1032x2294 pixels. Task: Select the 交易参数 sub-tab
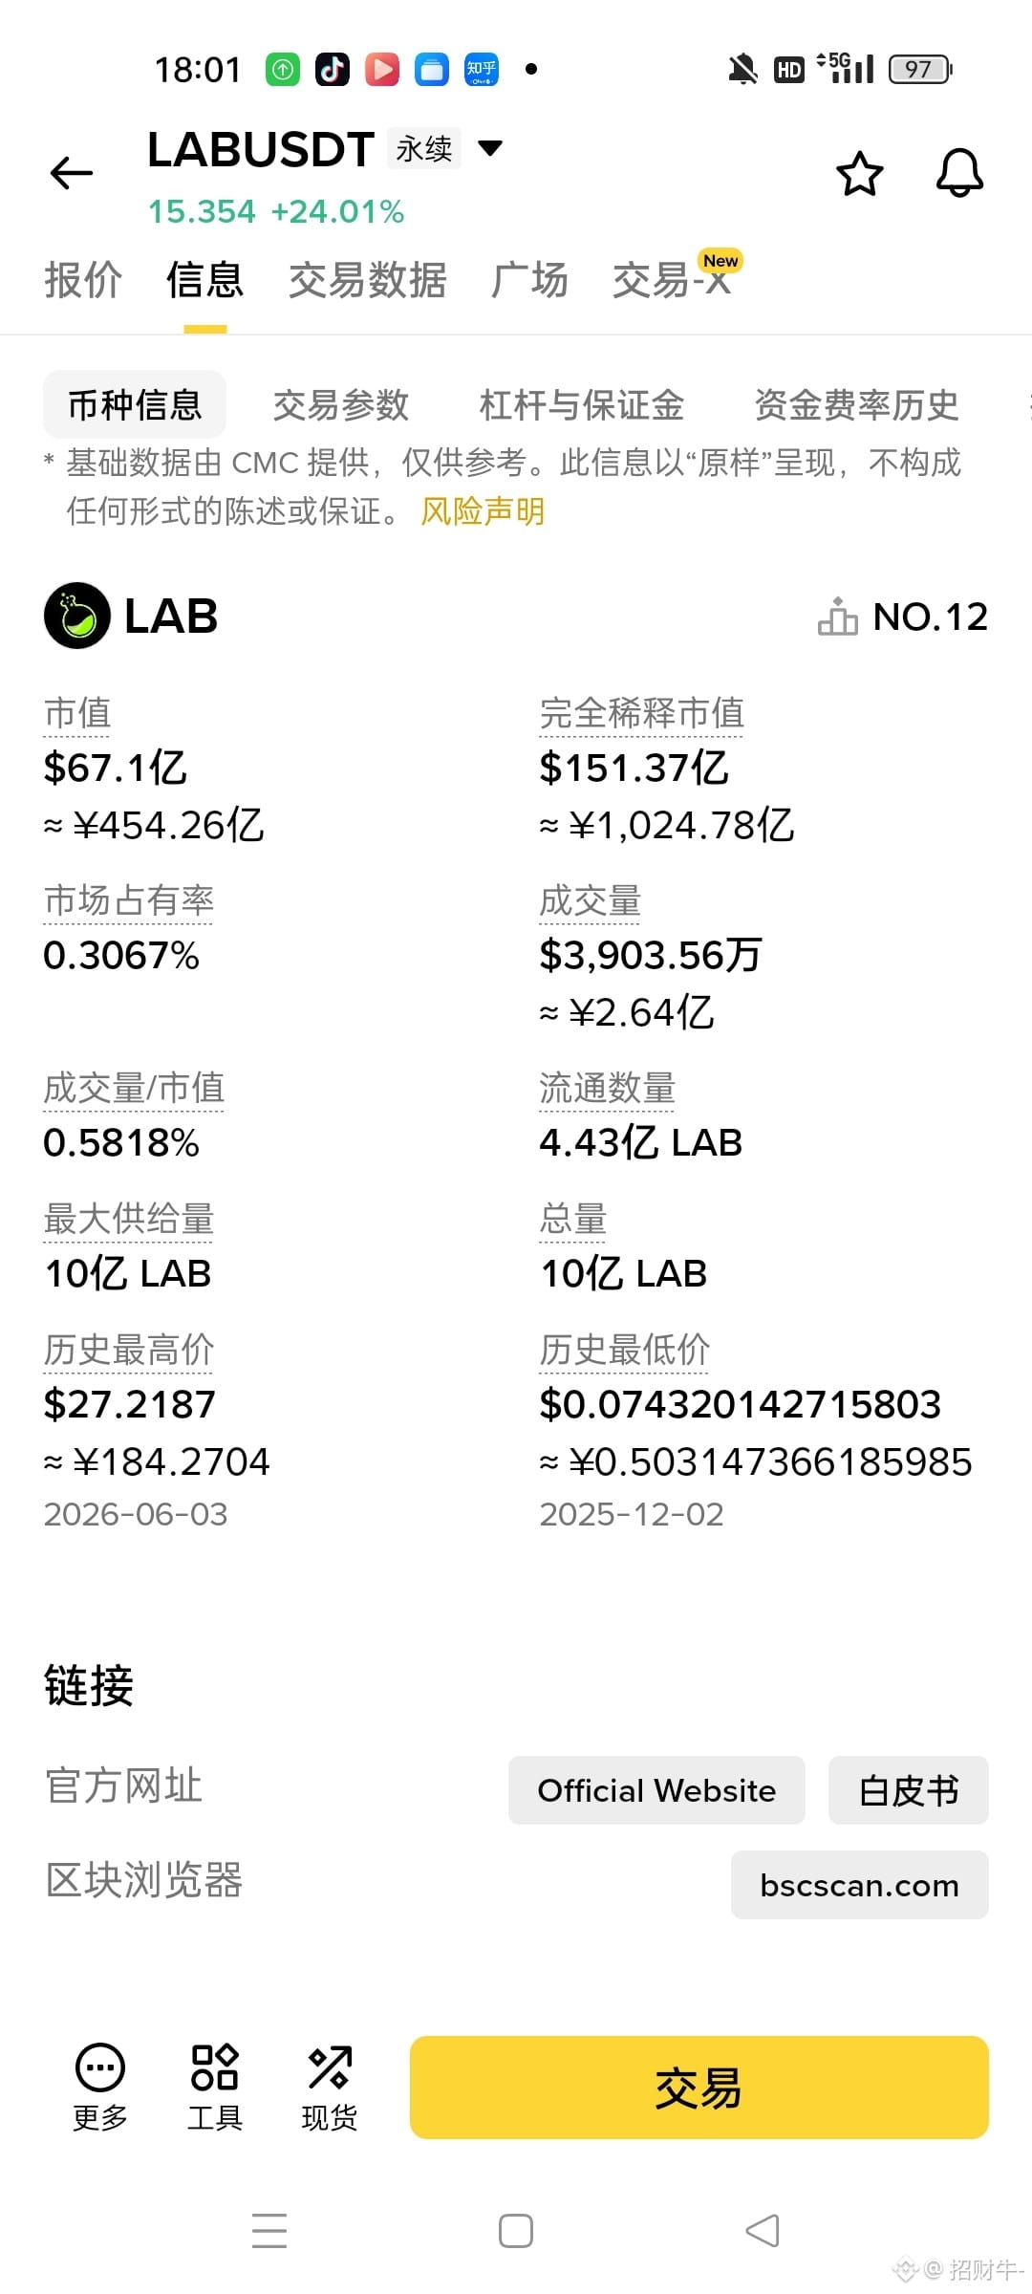pyautogui.click(x=341, y=405)
